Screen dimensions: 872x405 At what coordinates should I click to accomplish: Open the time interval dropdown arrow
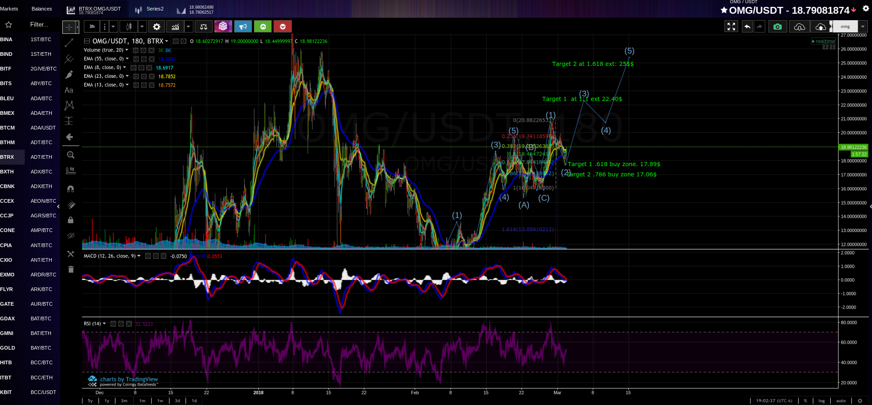(x=113, y=27)
